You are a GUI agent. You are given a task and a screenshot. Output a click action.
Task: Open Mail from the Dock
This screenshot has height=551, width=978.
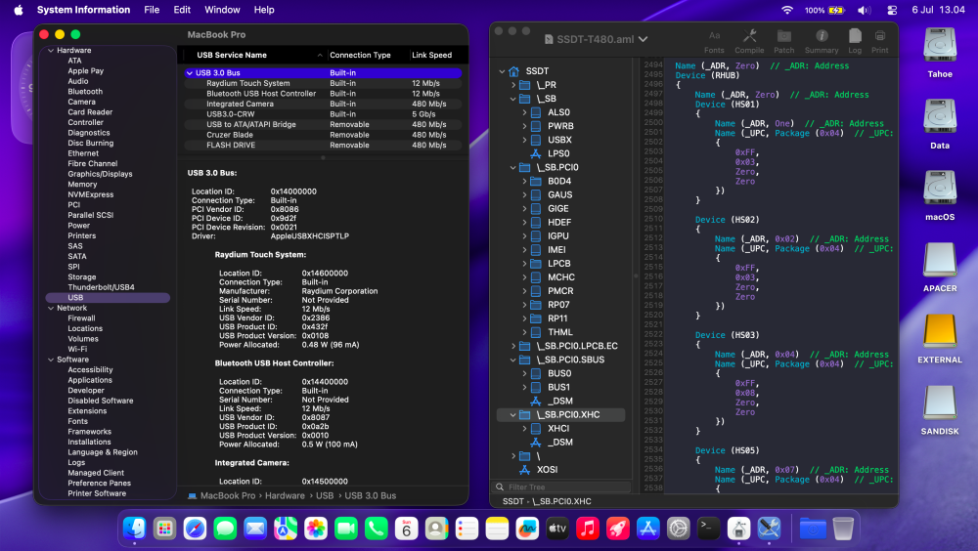tap(255, 529)
